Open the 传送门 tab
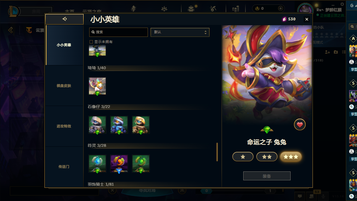The image size is (357, 201). 64,167
